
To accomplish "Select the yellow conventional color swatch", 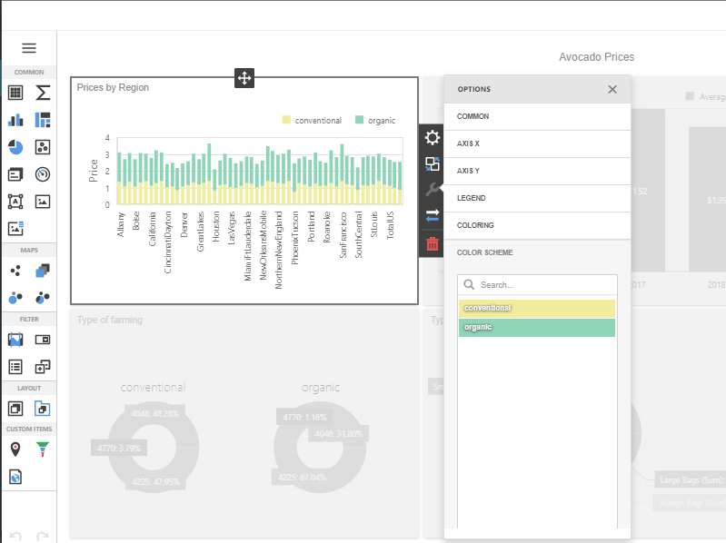I will click(536, 309).
